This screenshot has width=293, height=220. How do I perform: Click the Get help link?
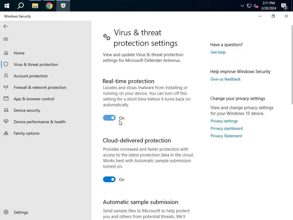(x=218, y=52)
